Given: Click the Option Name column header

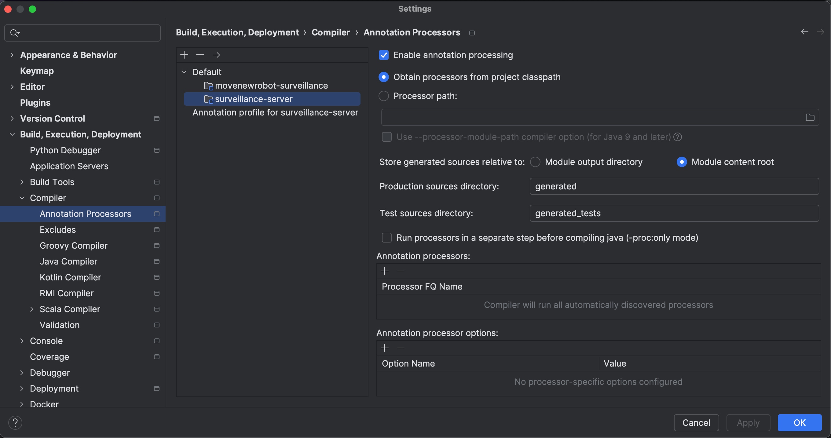Looking at the screenshot, I should click(x=488, y=363).
